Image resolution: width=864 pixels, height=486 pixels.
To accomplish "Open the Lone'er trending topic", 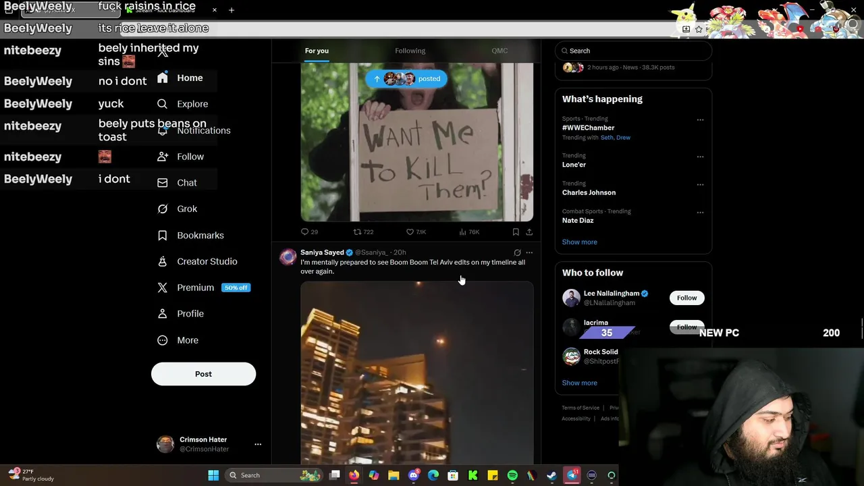I will coord(574,165).
